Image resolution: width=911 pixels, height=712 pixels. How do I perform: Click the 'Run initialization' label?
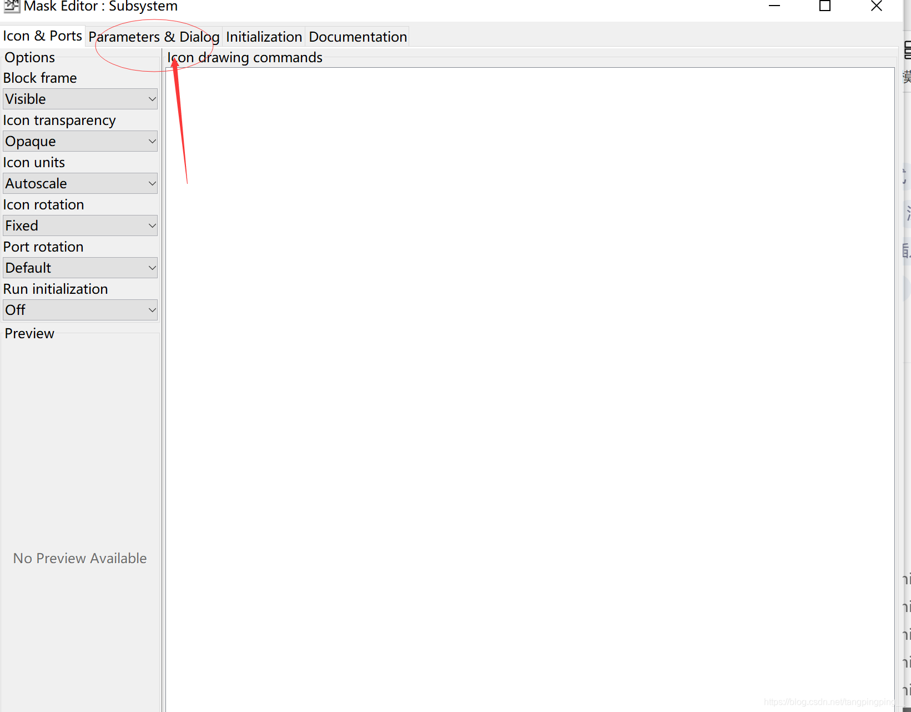[x=56, y=289]
